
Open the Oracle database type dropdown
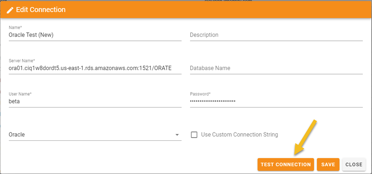(92, 135)
